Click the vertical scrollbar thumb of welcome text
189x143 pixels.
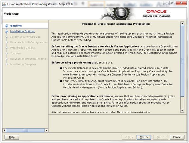click(x=182, y=61)
